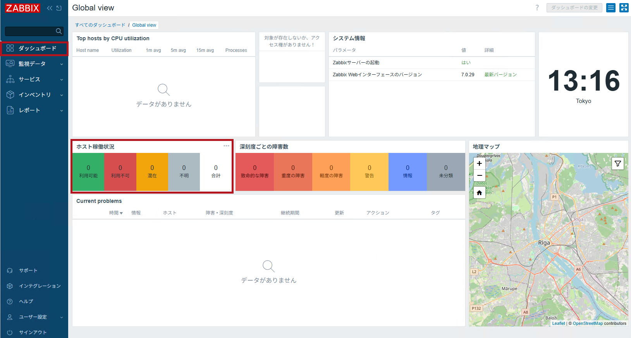631x338 pixels.
Task: Click the 13:16 Tokyo clock widget
Action: click(x=583, y=84)
